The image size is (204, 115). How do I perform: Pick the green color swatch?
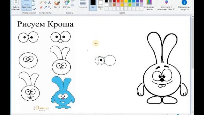(x=130, y=1)
